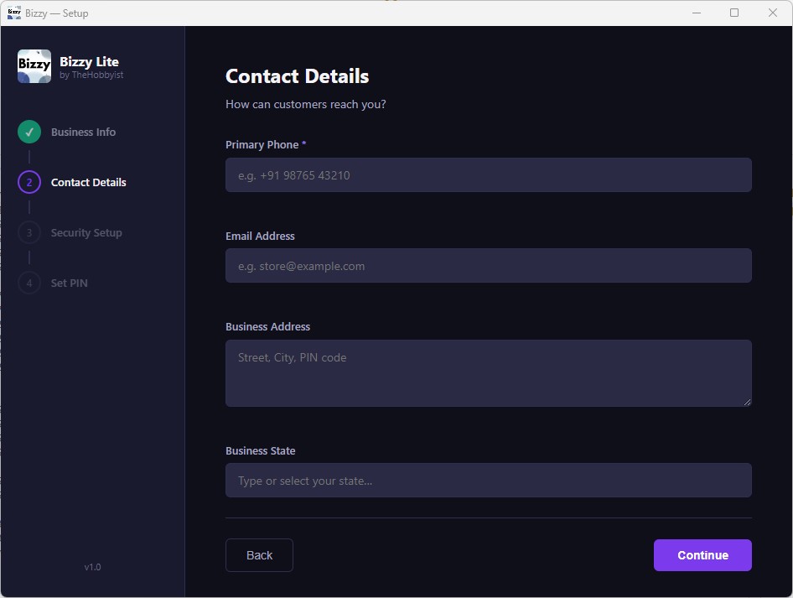This screenshot has width=793, height=598.
Task: Click the Contact Details heading
Action: click(297, 76)
